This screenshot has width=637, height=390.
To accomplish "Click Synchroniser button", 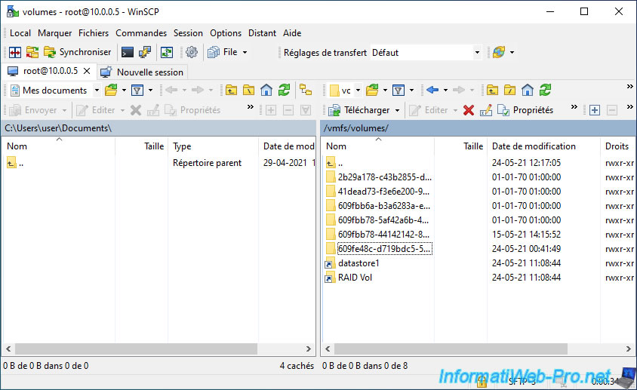I will (78, 52).
